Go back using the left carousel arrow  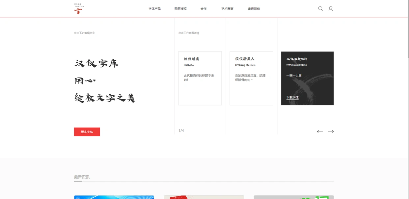click(x=320, y=131)
